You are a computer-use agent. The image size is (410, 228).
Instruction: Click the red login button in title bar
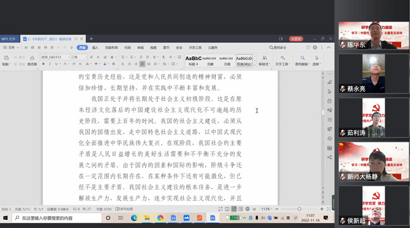click(x=296, y=39)
